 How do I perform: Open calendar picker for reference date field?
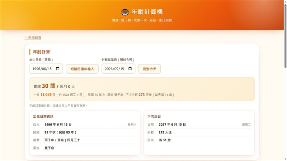coord(130,69)
